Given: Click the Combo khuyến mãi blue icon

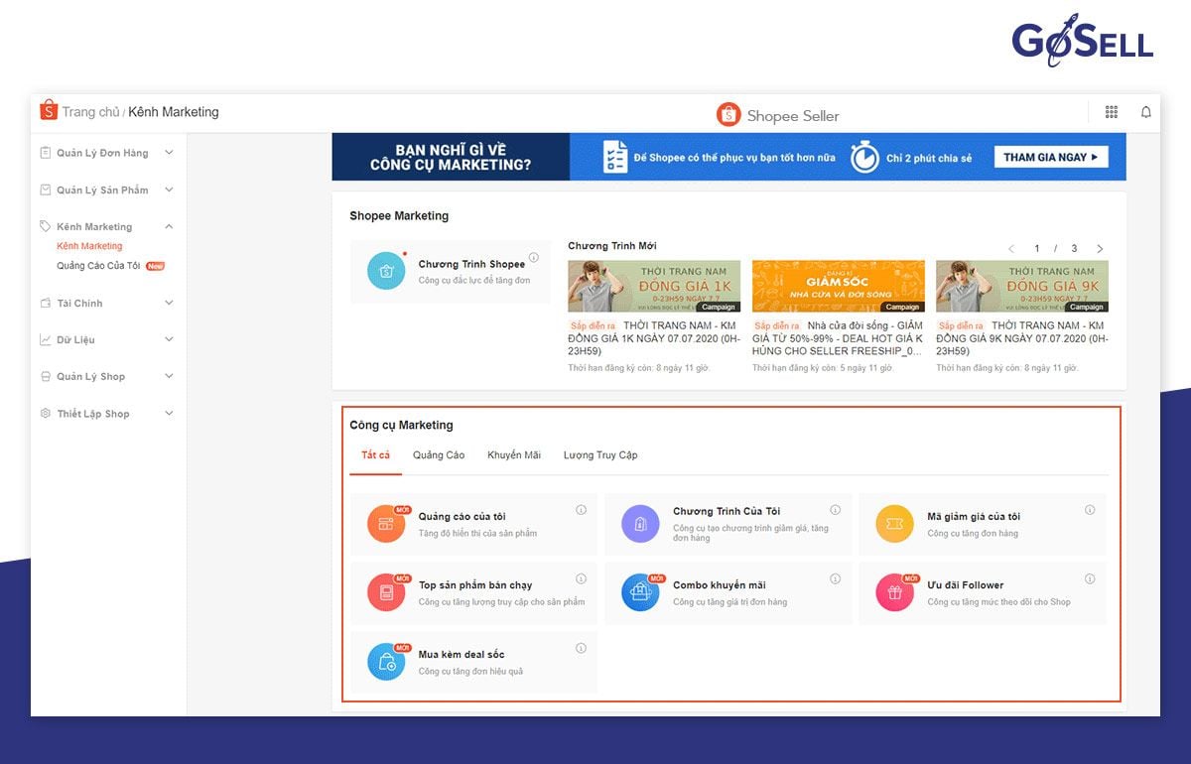Looking at the screenshot, I should (x=640, y=591).
